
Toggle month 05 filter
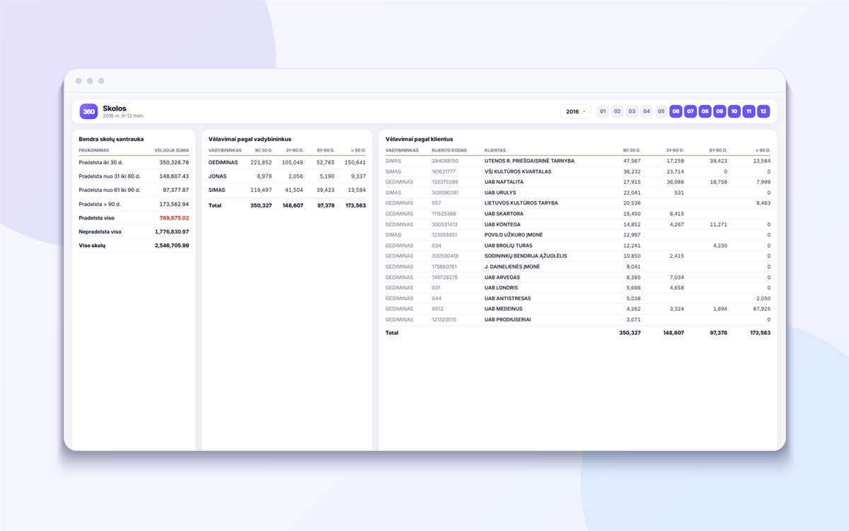661,111
